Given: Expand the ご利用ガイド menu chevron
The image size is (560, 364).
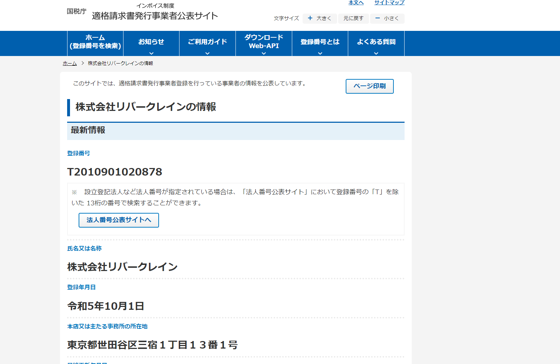Looking at the screenshot, I should tap(207, 53).
